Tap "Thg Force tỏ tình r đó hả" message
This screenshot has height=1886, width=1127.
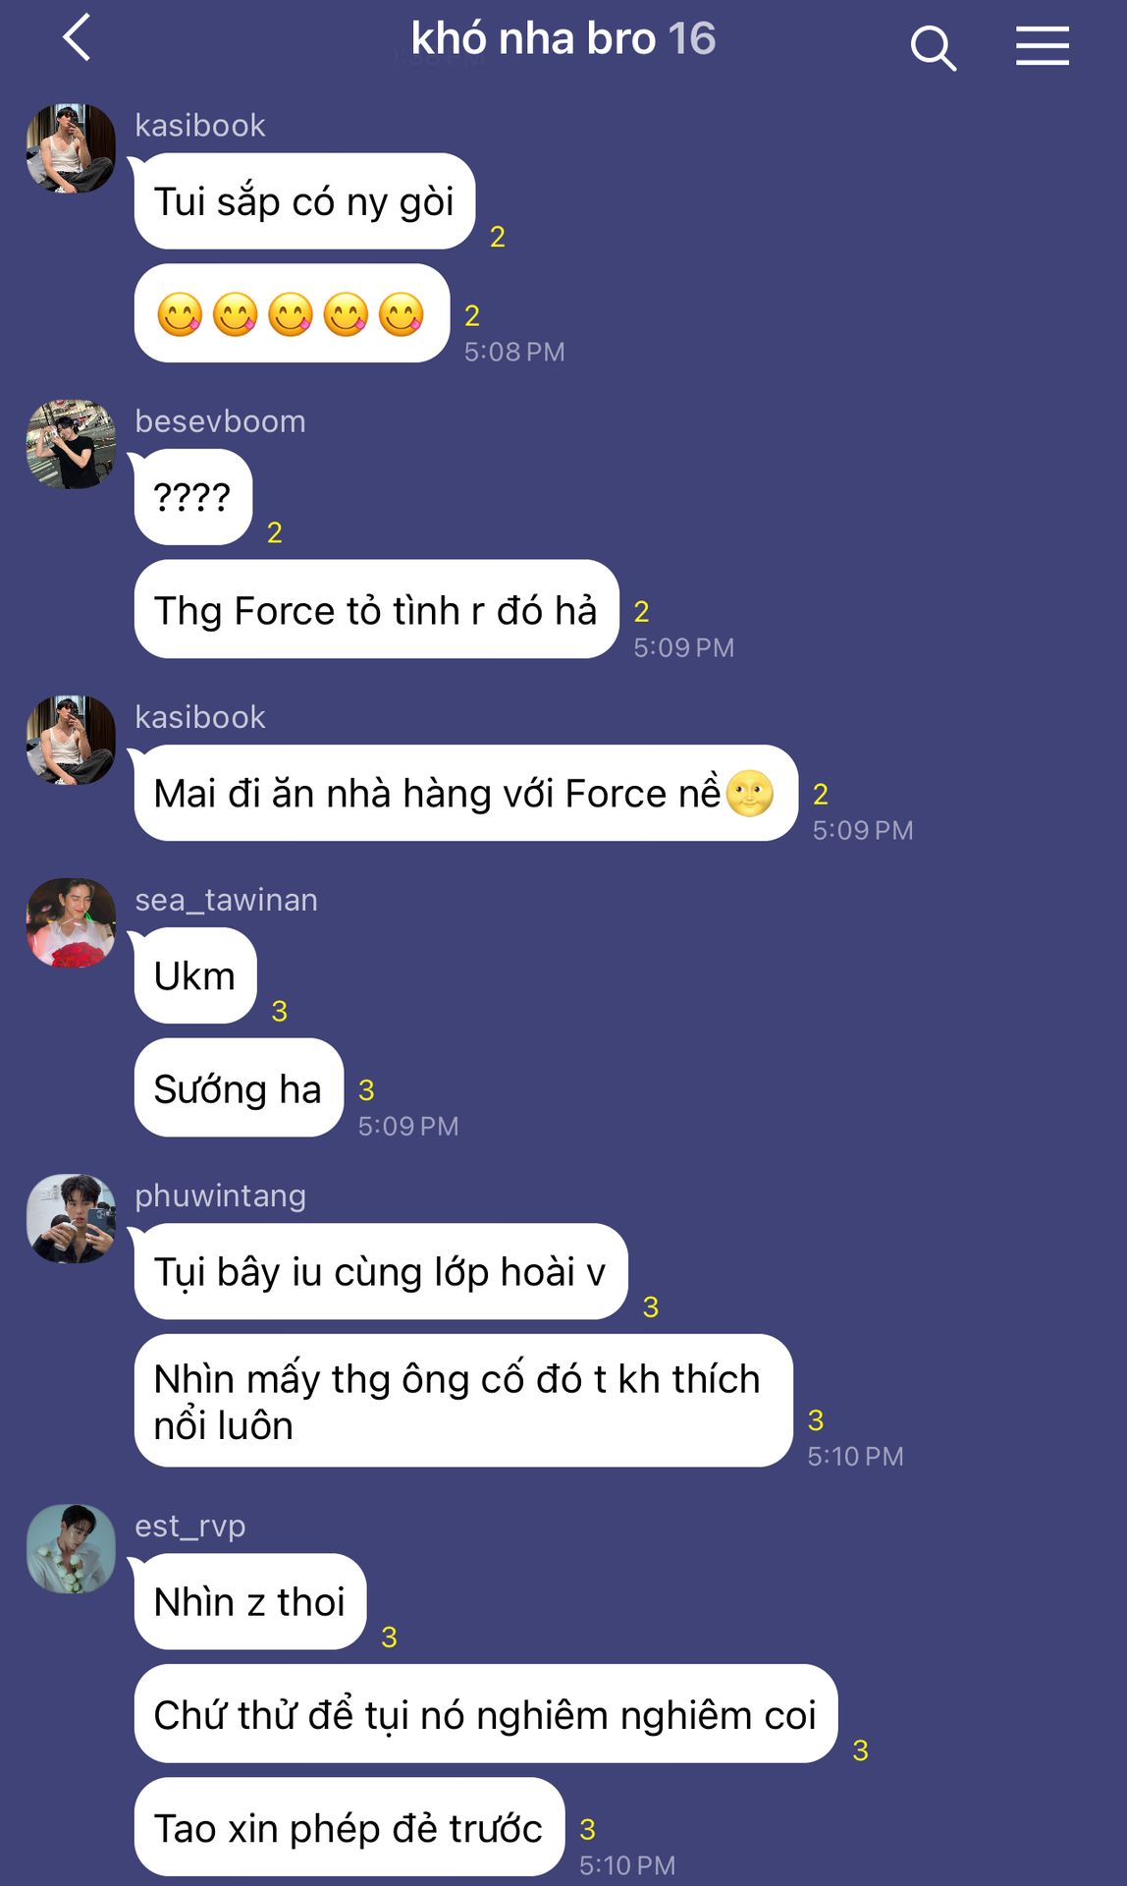click(x=376, y=609)
